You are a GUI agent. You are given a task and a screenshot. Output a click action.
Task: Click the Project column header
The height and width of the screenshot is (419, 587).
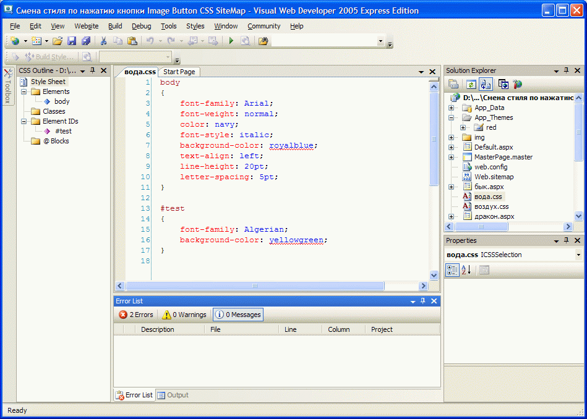click(402, 329)
